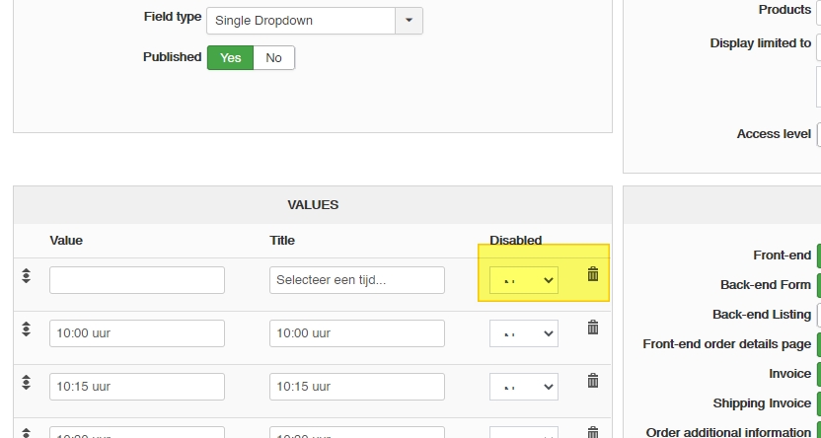821x438 pixels.
Task: Set Published to Yes
Action: [230, 57]
